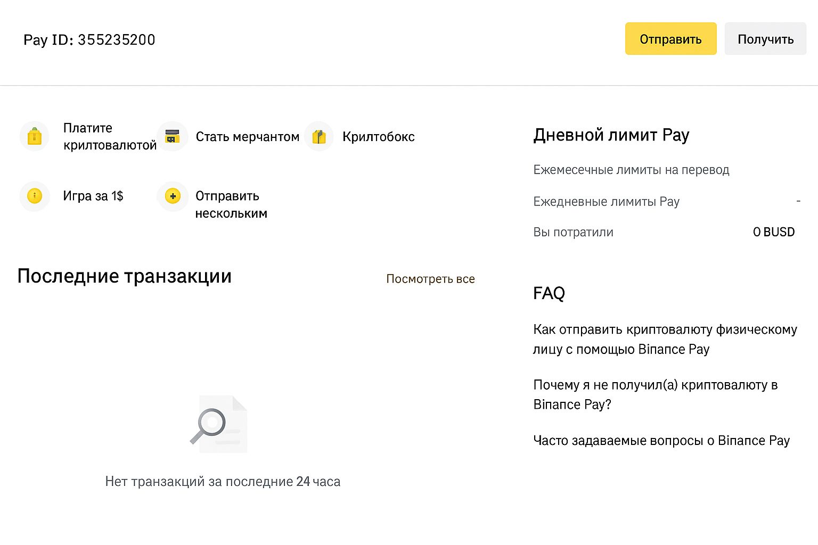818x545 pixels.
Task: Click the Стать мерчантом label
Action: point(248,137)
